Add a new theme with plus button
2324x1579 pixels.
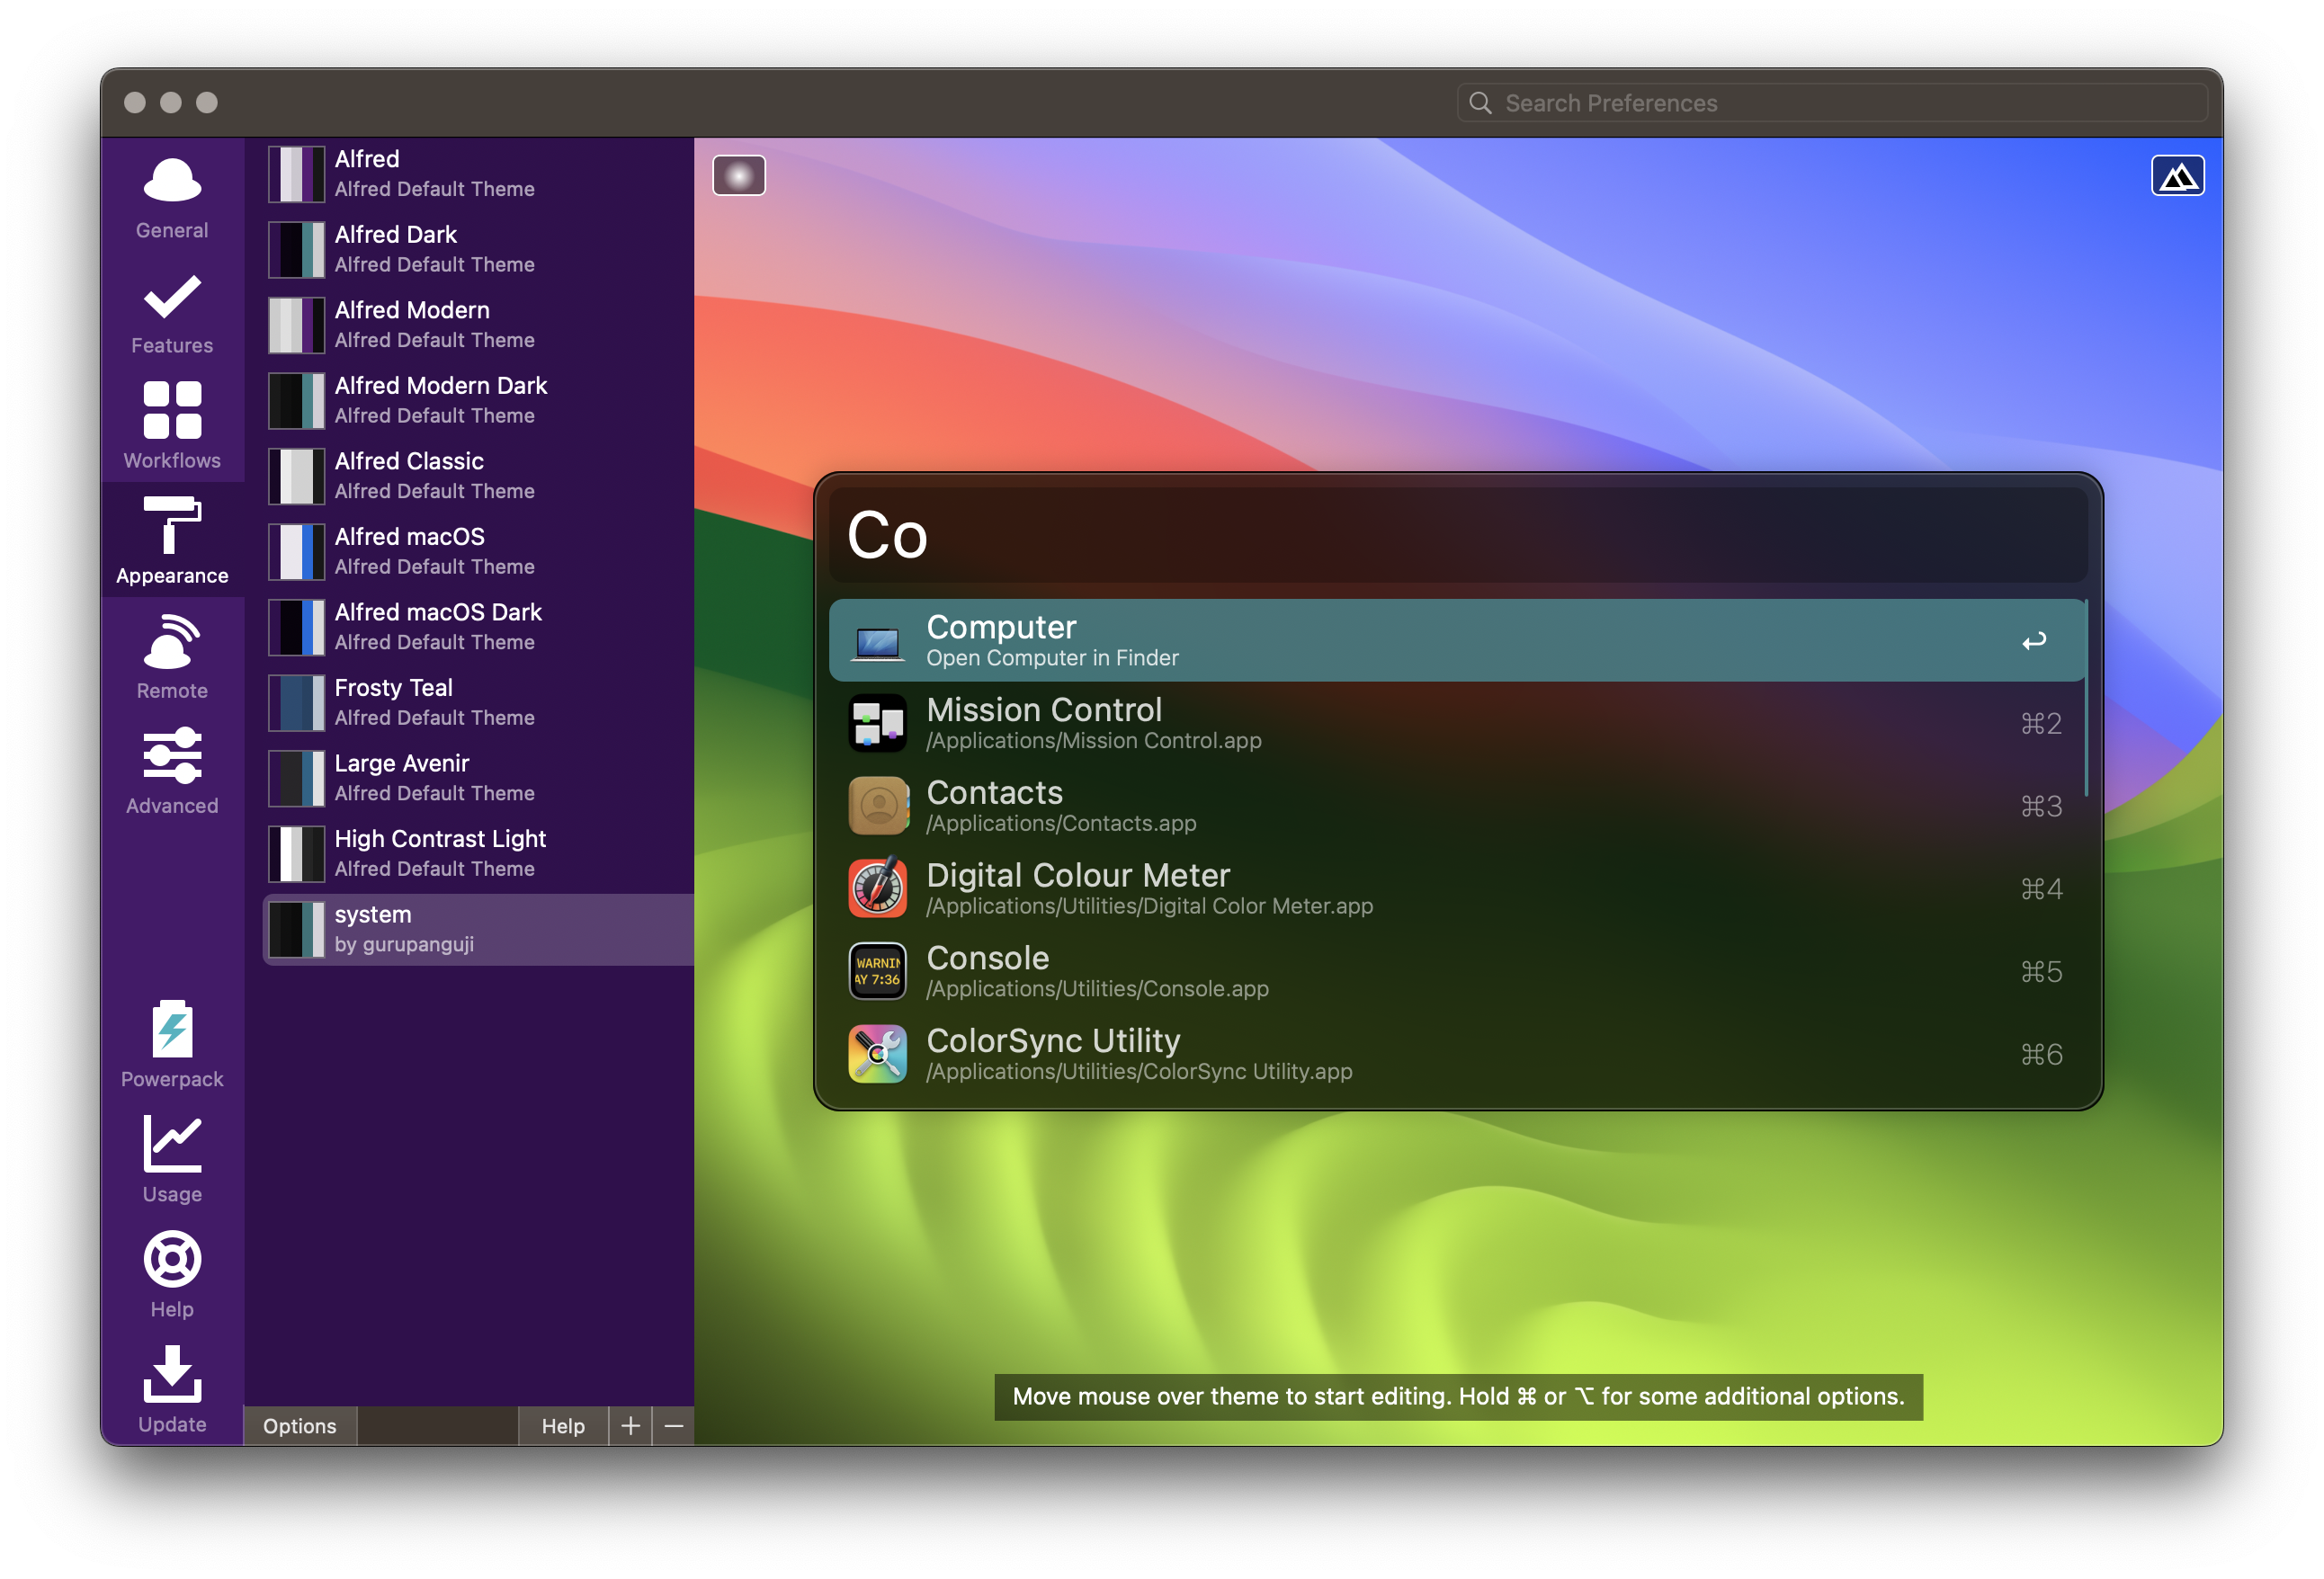coord(630,1425)
